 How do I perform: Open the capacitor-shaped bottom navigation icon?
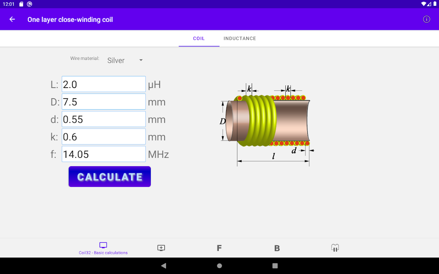(335, 248)
